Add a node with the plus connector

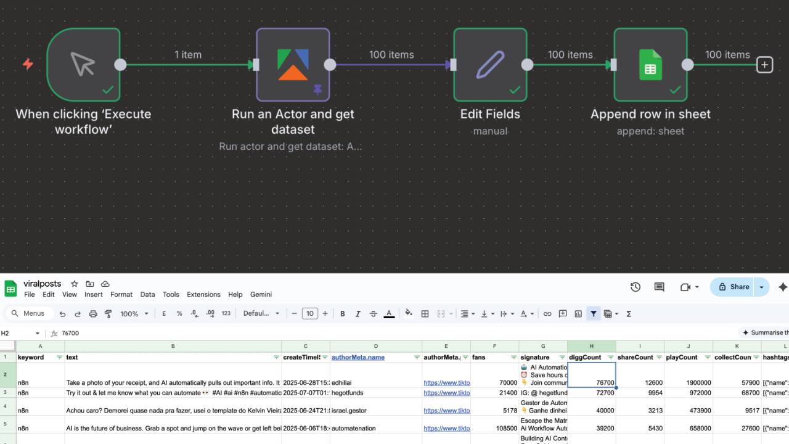764,65
